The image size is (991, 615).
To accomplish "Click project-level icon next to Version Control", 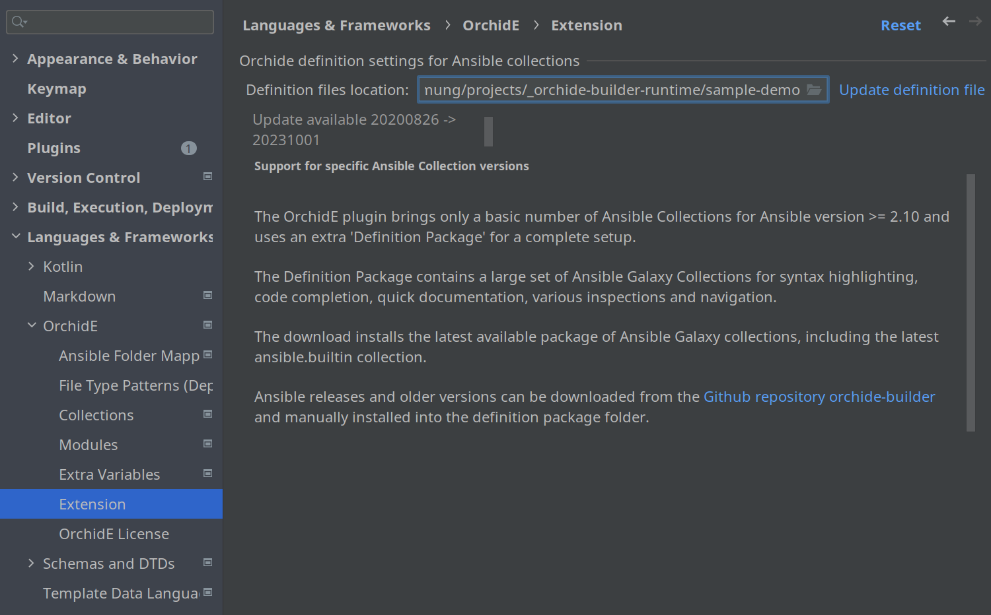I will point(208,177).
